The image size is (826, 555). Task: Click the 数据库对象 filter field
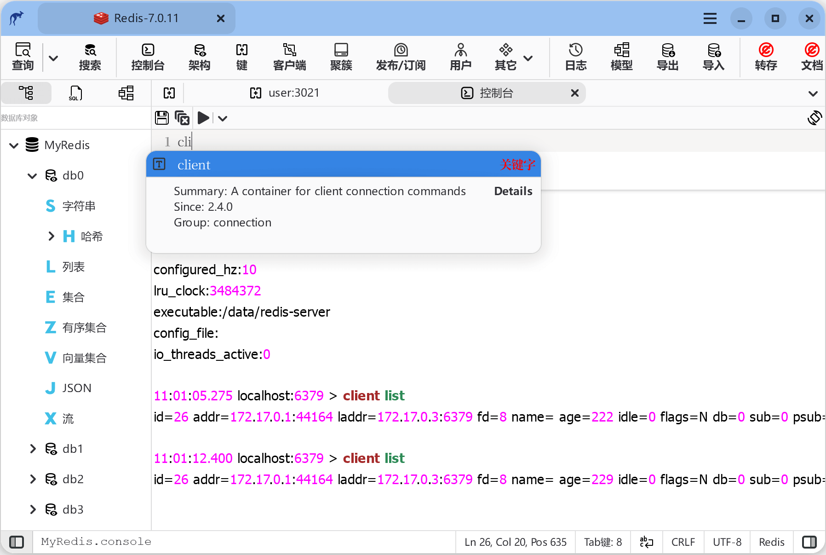75,118
